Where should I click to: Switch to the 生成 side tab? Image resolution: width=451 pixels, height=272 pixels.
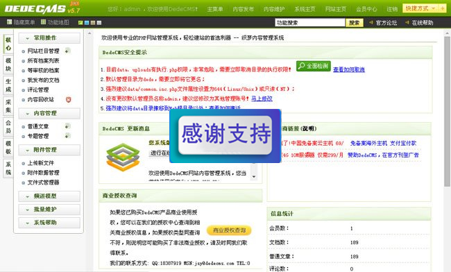[x=8, y=85]
